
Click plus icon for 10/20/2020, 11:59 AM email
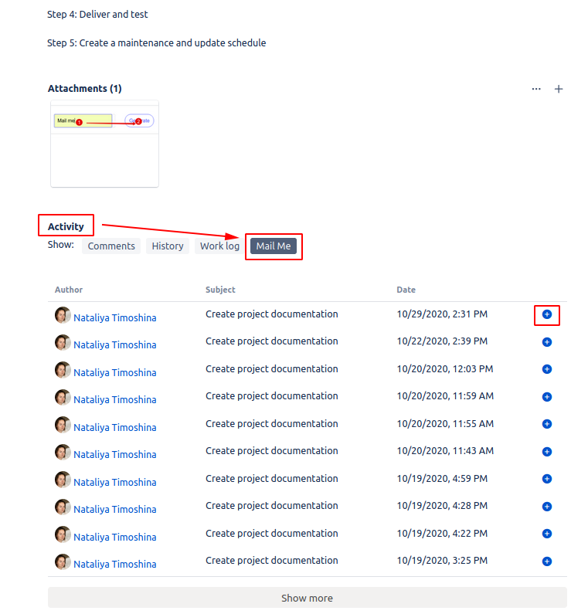pos(547,397)
